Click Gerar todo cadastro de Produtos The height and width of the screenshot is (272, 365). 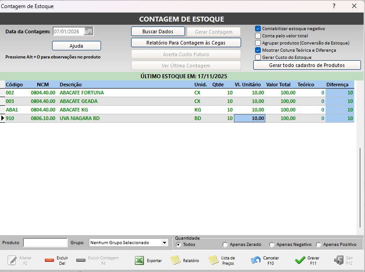[x=307, y=65]
